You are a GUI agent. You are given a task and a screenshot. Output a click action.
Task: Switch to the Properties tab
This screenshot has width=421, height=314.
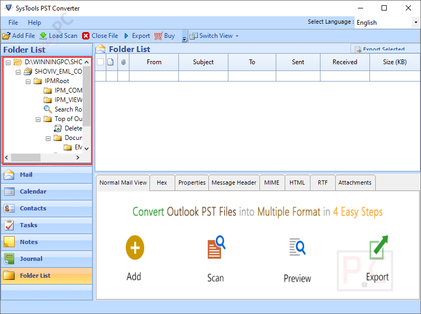192,183
